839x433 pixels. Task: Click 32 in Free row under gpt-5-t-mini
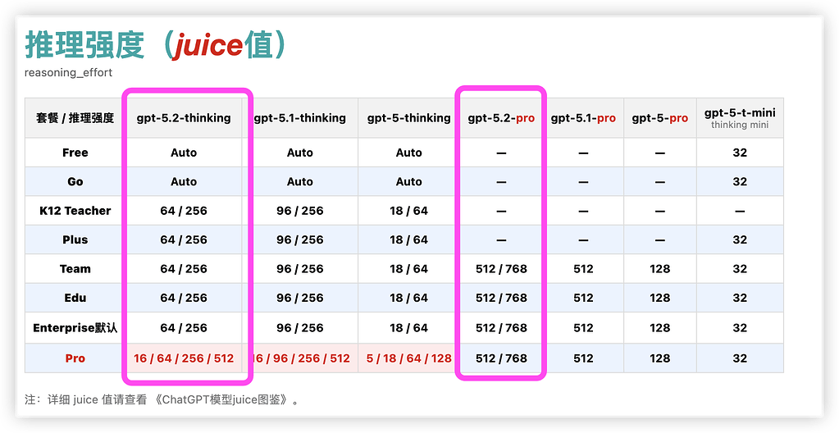point(740,153)
